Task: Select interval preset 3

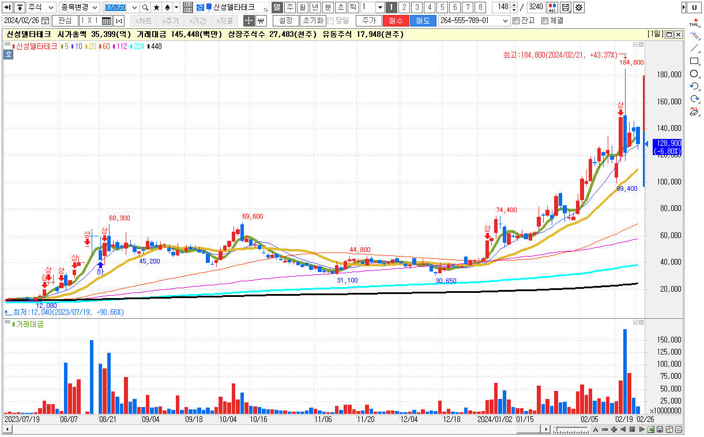Action: coord(416,7)
